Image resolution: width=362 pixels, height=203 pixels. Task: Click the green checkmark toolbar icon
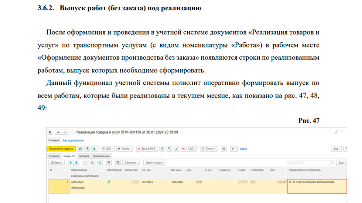tap(177, 149)
